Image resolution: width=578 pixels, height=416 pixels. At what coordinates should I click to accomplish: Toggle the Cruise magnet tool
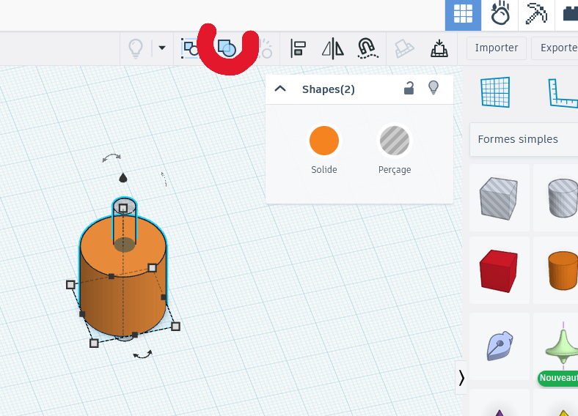point(367,48)
